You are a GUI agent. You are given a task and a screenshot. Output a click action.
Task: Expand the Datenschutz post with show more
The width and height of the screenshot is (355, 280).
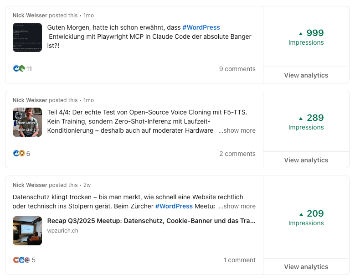coord(237,206)
